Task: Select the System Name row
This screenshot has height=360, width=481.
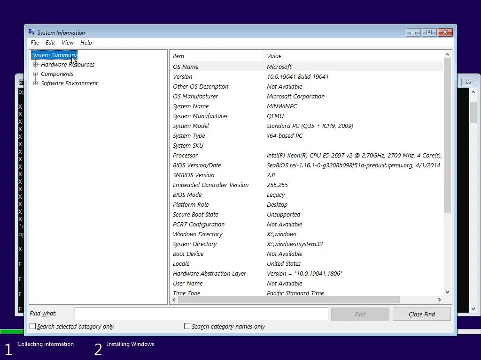Action: pos(306,106)
